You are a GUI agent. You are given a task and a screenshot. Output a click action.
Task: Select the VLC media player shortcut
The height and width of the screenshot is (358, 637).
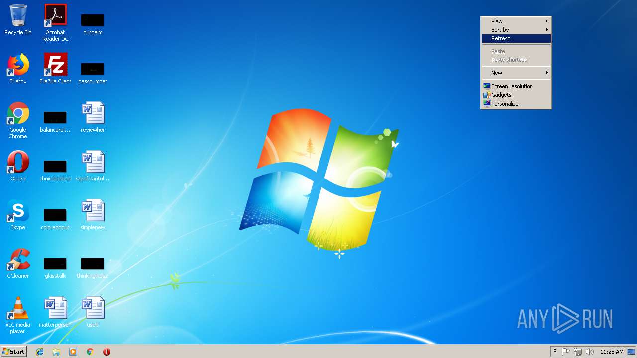point(18,315)
